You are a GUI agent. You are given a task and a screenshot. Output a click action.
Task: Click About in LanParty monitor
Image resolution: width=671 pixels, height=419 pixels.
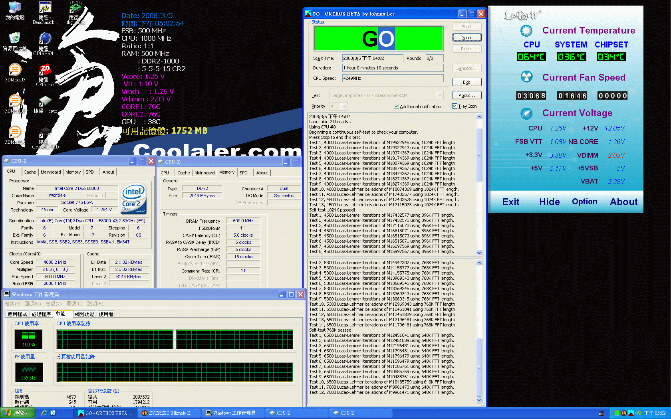pyautogui.click(x=623, y=202)
